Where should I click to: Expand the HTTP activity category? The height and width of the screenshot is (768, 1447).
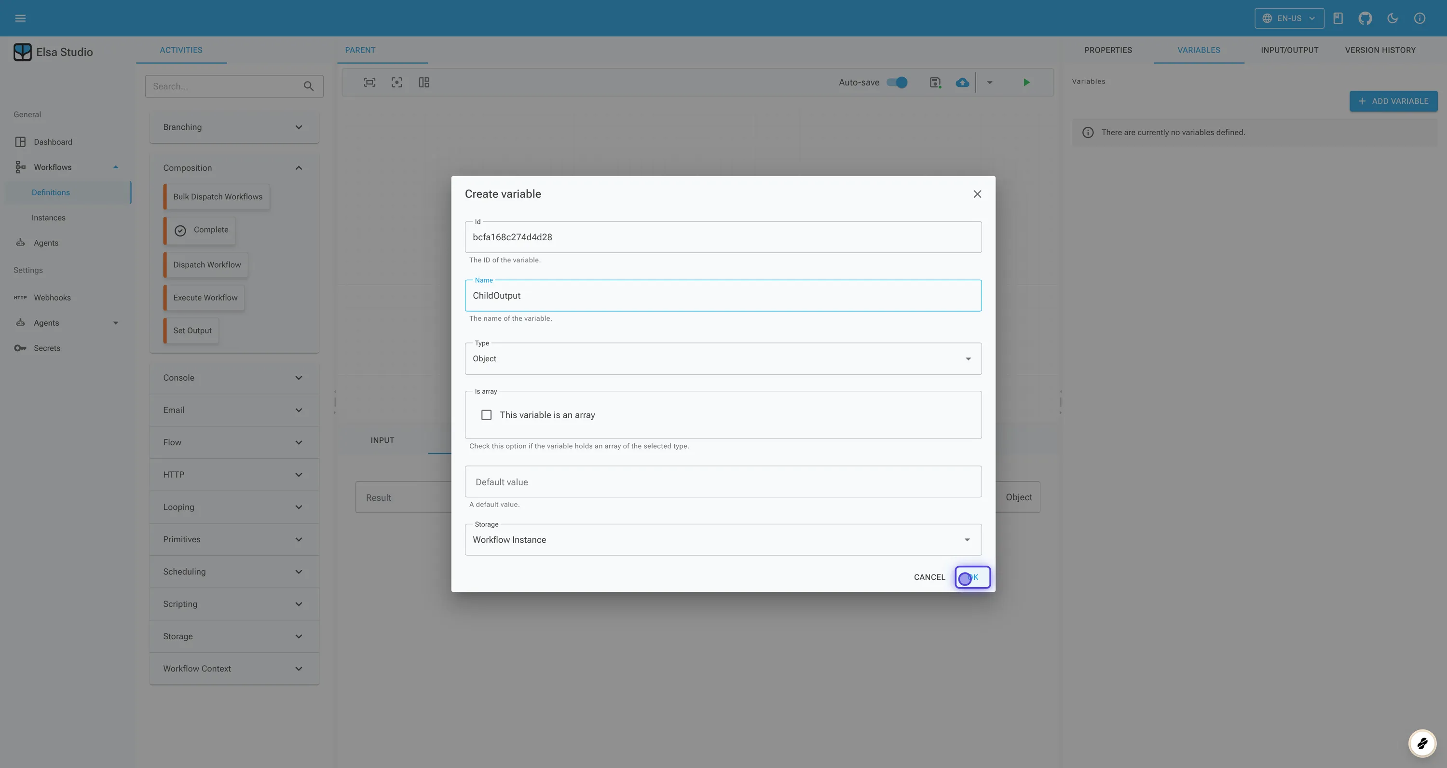[x=233, y=475]
